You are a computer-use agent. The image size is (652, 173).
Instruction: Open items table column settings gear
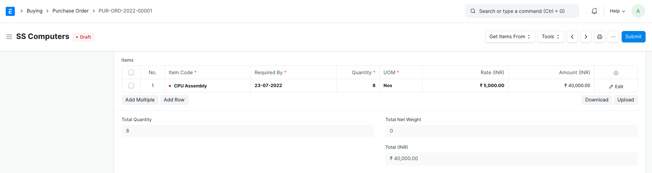point(616,73)
